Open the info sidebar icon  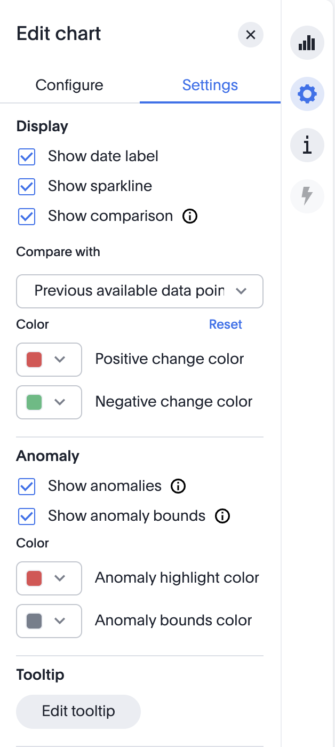click(307, 145)
